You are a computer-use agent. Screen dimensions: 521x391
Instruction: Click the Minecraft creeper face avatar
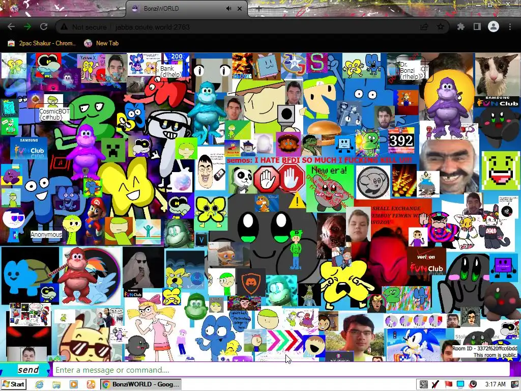pos(113,150)
